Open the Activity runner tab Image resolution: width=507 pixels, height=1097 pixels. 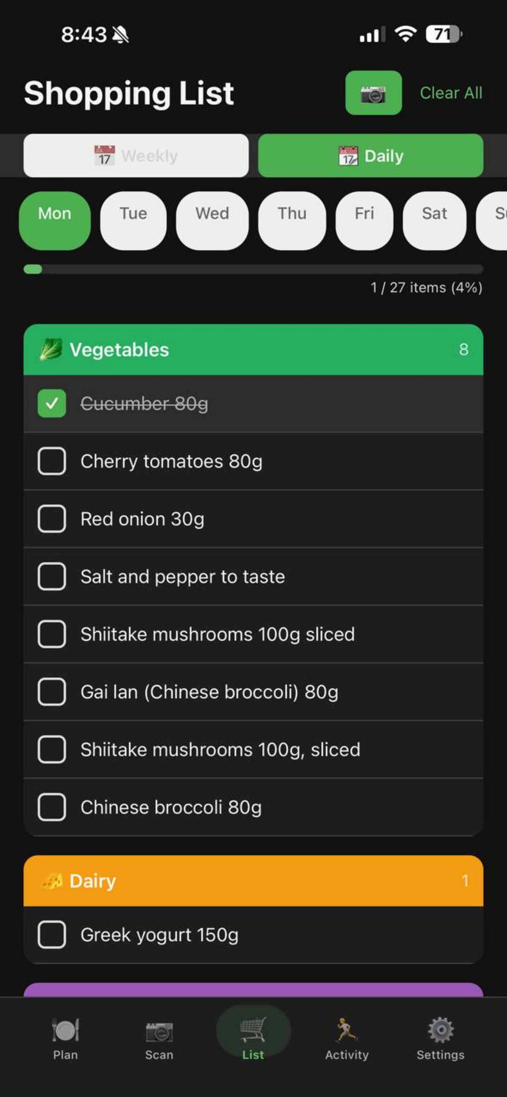[347, 1031]
